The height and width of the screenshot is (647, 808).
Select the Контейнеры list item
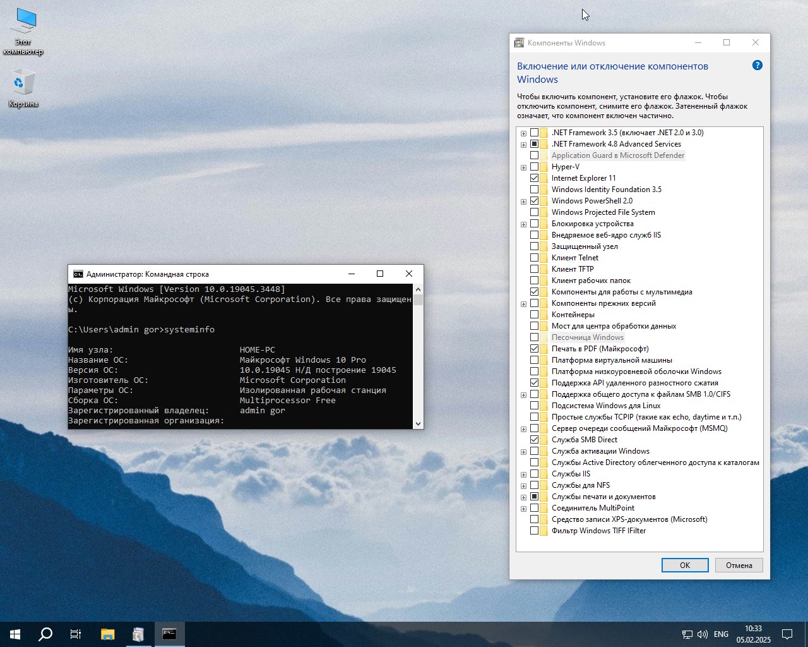573,315
